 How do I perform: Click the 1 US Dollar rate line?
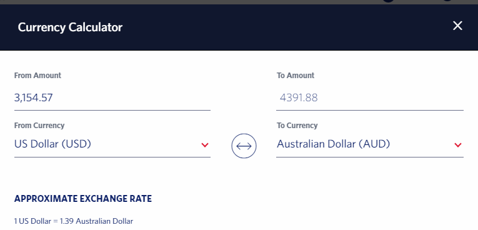(x=74, y=221)
